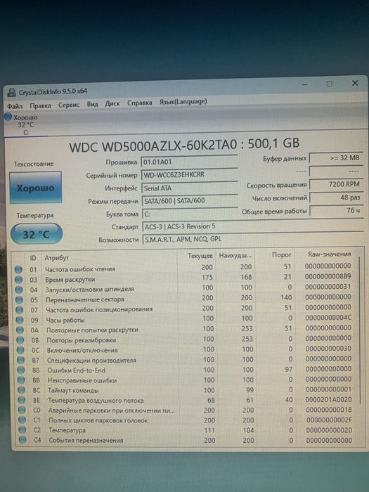This screenshot has width=369, height=492.
Task: Click status circle for Повторы рекалибровки
Action: [20, 340]
